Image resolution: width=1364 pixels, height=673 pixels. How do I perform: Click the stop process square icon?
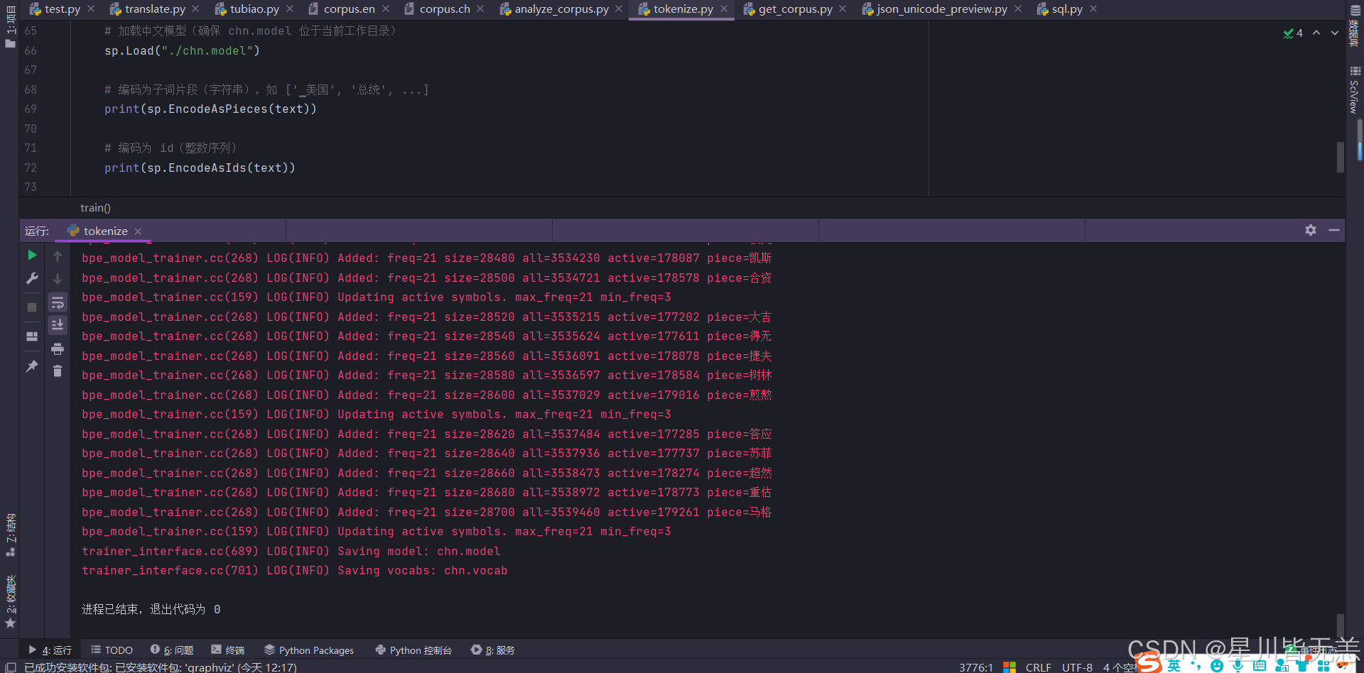(32, 307)
